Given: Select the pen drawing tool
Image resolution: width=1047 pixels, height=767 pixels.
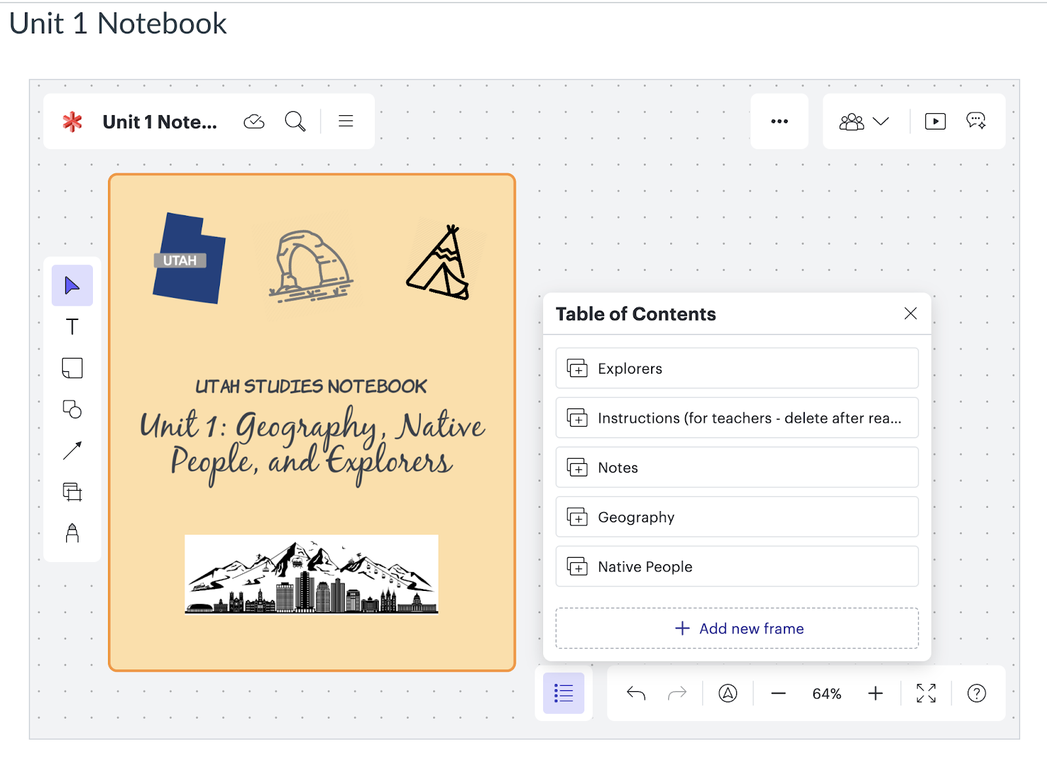Looking at the screenshot, I should coord(72,533).
